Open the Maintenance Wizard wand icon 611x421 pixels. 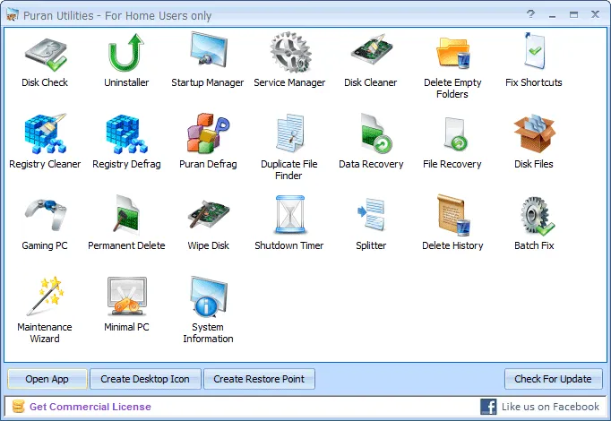46,296
